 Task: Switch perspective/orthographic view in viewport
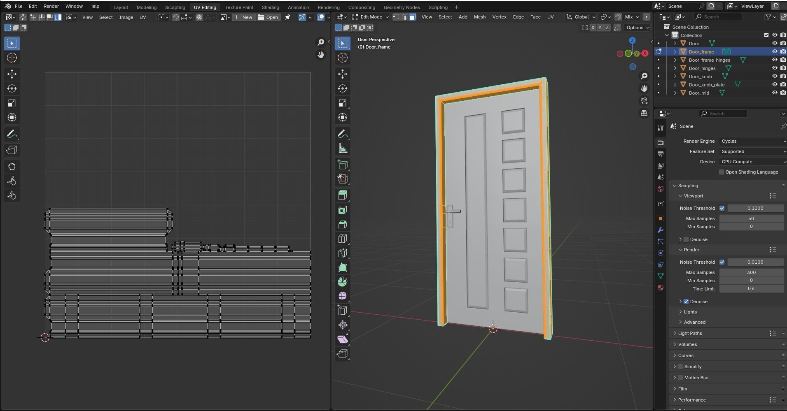(644, 113)
